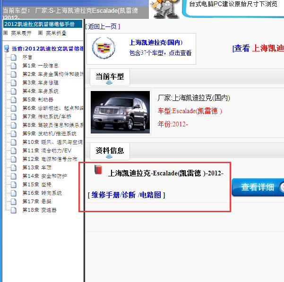Screen dimensions: 284x282
Task: Click the 菜单折叠 label to collapse menu
Action: [56, 33]
